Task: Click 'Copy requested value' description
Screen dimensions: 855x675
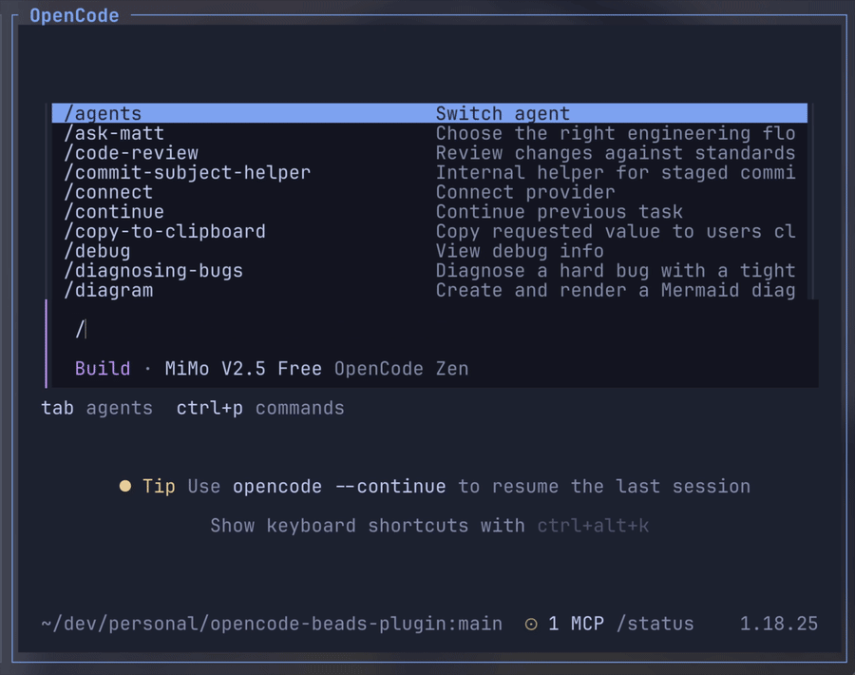Action: click(x=615, y=231)
